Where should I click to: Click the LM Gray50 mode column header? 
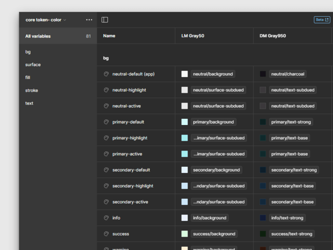click(x=193, y=36)
